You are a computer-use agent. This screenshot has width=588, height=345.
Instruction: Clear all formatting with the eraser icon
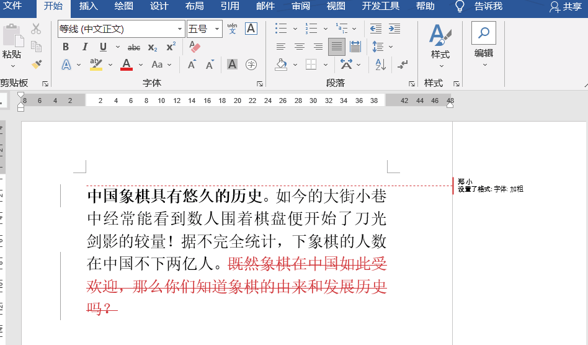195,47
